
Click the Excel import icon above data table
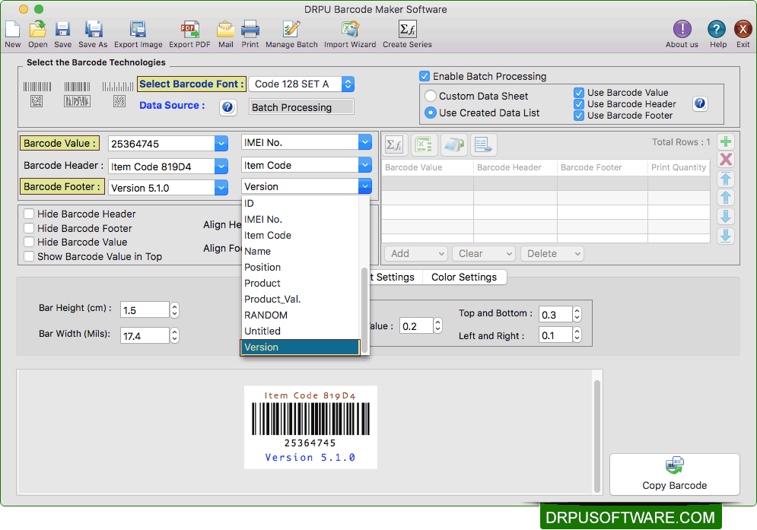click(x=425, y=144)
